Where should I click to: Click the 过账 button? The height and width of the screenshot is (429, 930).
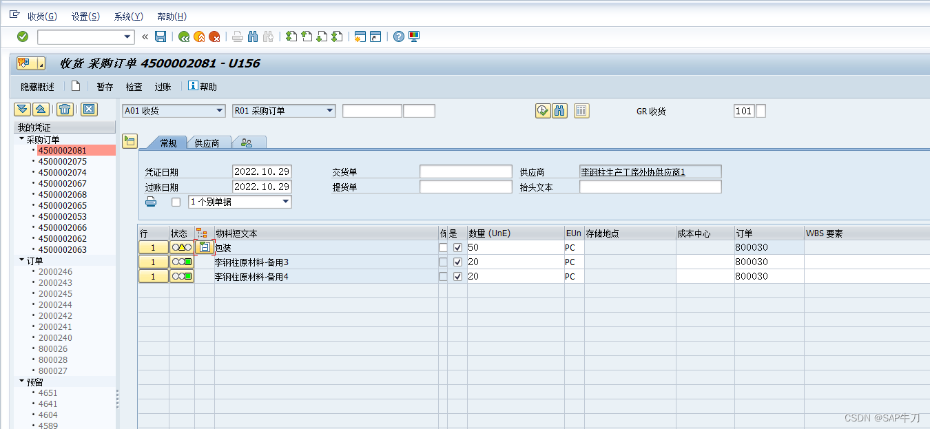tap(163, 87)
